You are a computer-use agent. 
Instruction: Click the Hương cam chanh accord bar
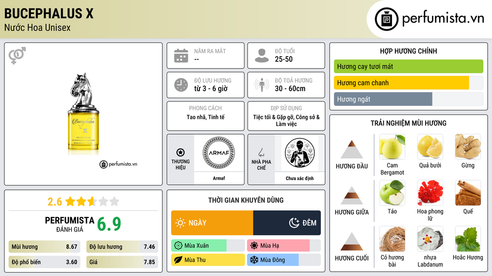click(x=408, y=83)
